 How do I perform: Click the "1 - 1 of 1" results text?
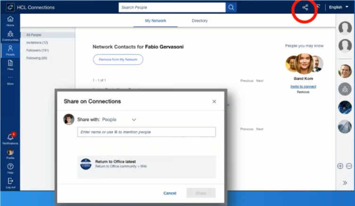point(99,80)
